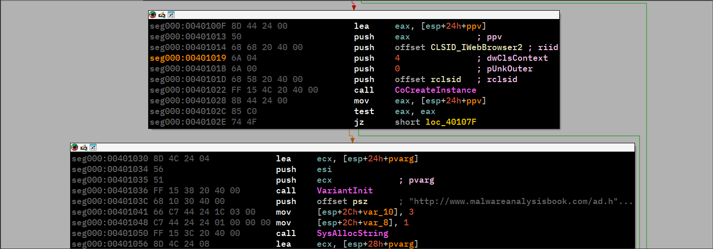The height and width of the screenshot is (249, 713).
Task: Click edit comment icon on VariantInit block
Action: [x=84, y=147]
